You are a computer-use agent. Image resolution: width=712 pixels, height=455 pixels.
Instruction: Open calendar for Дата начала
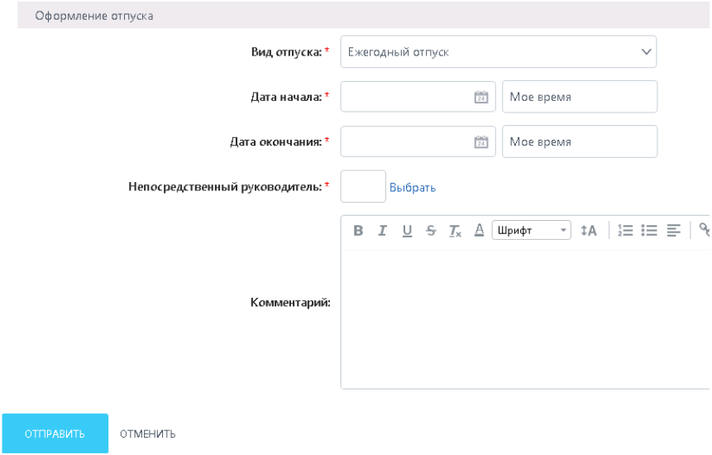(480, 97)
